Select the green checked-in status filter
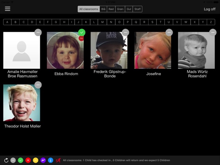Screen dimensions: 220x165 point(21,160)
